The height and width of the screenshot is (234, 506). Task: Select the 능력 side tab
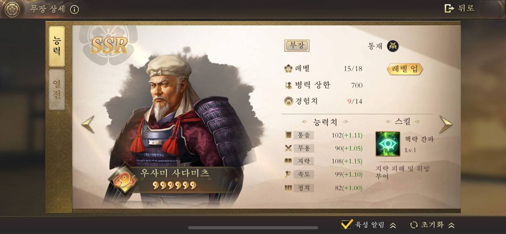pyautogui.click(x=57, y=46)
